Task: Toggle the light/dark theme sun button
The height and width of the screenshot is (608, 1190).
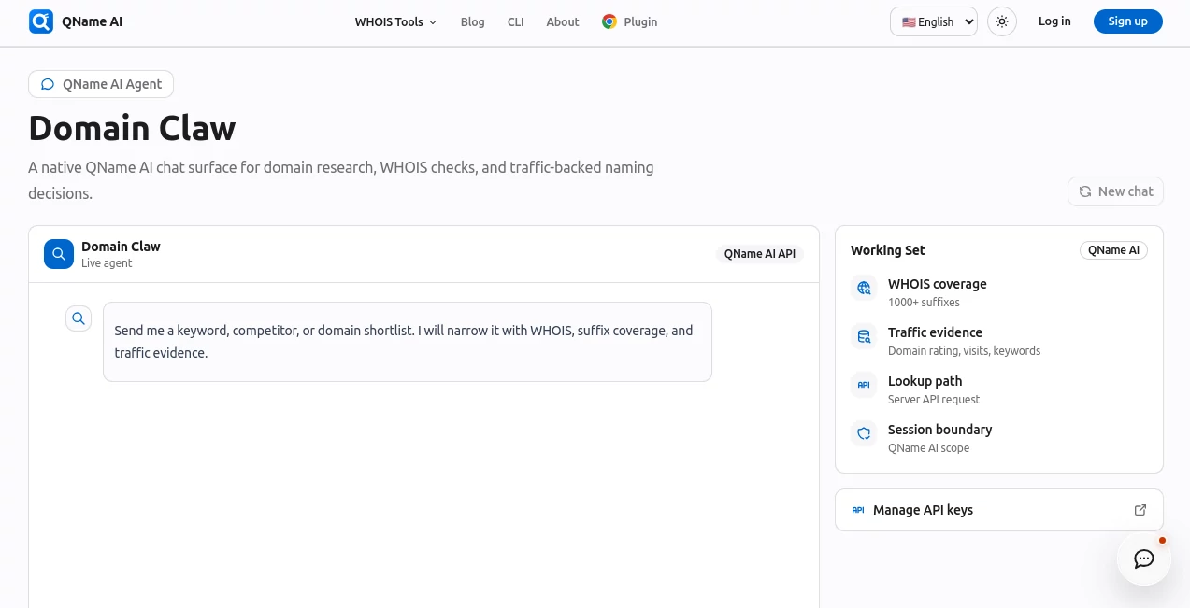Action: pyautogui.click(x=1002, y=21)
